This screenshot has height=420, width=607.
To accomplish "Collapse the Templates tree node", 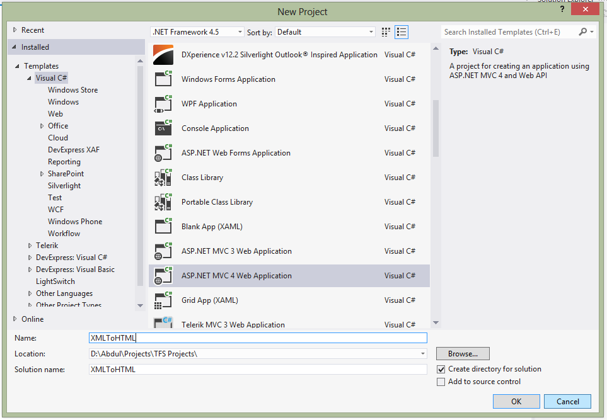I will (x=17, y=66).
